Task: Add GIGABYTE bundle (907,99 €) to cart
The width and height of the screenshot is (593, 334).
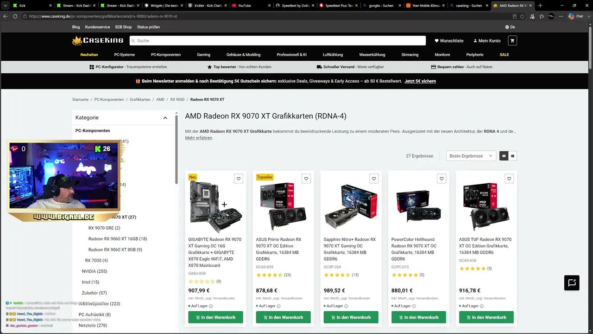Action: coord(216,317)
